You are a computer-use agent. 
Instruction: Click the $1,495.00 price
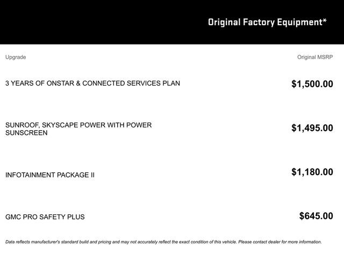tap(312, 128)
